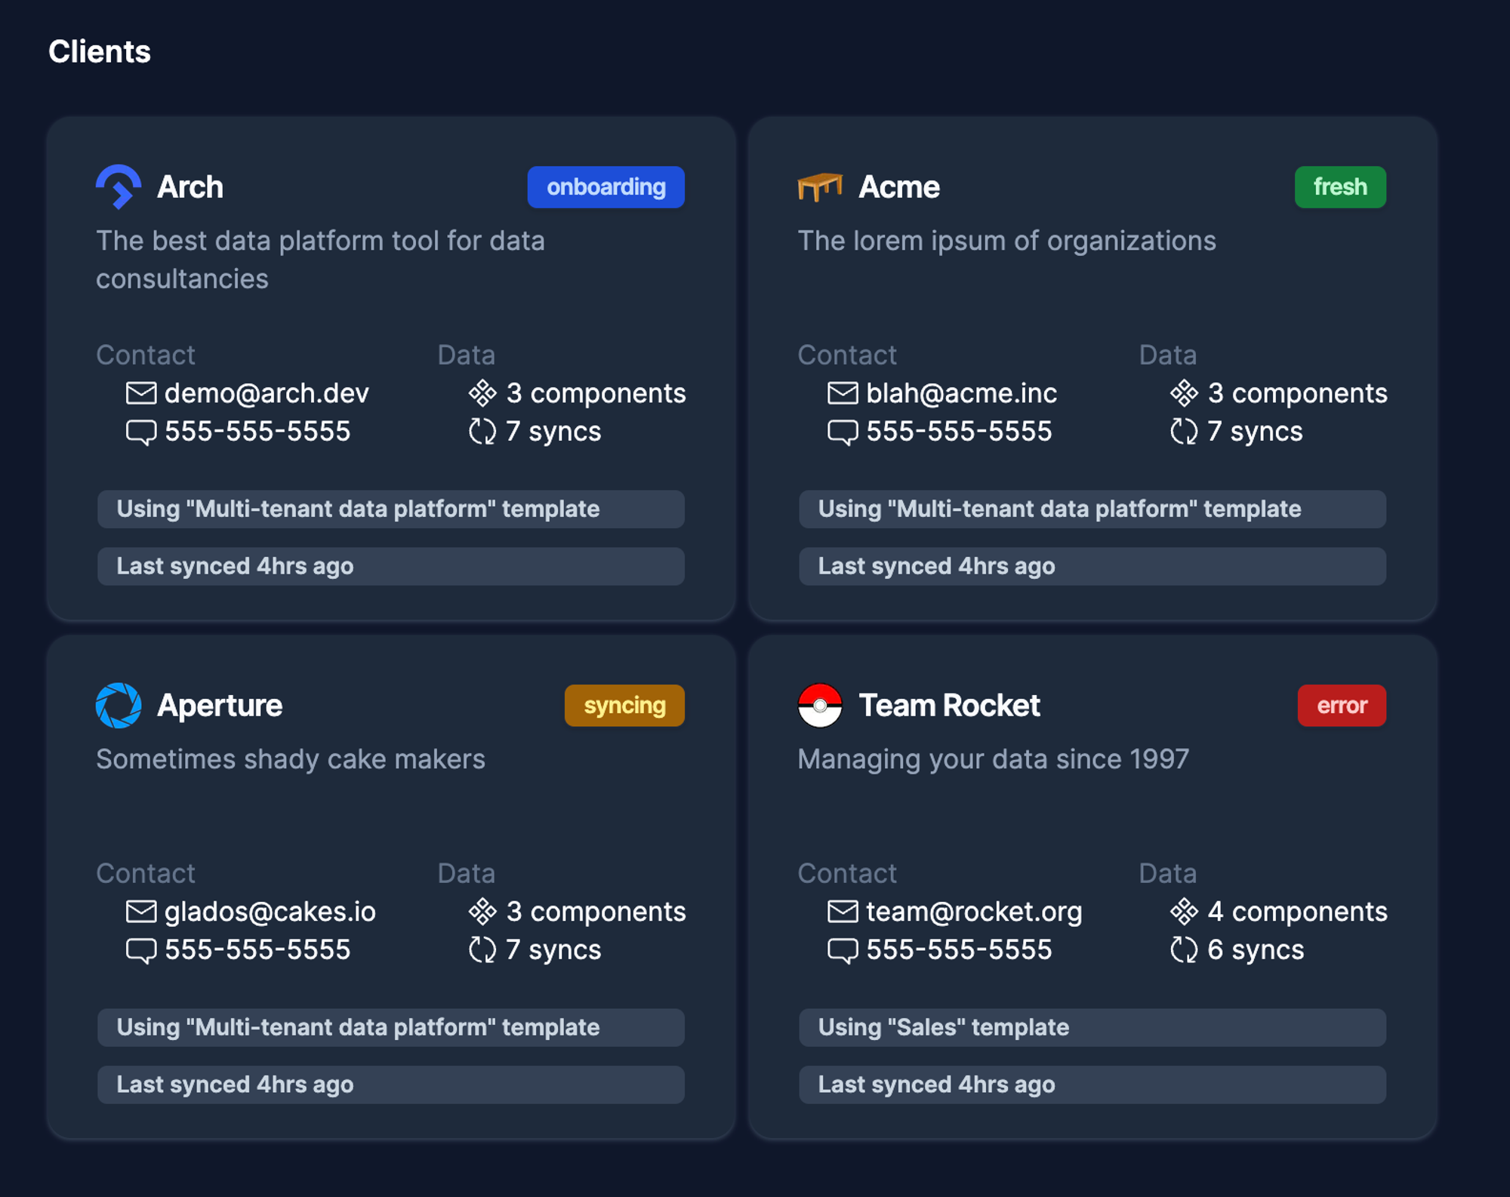1510x1197 pixels.
Task: Click the syncing status badge
Action: click(x=624, y=706)
